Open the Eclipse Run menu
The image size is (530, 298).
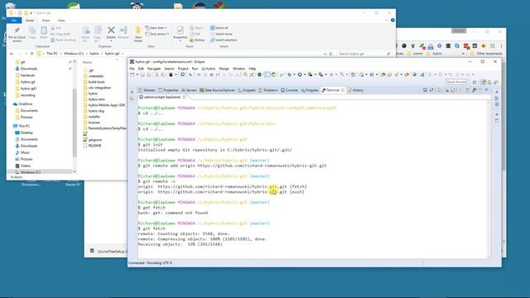tap(195, 69)
